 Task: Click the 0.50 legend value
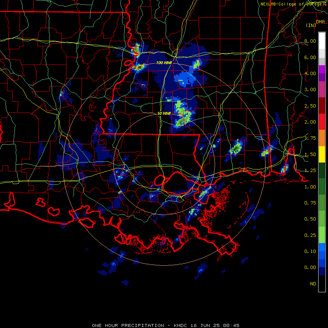tap(310, 219)
